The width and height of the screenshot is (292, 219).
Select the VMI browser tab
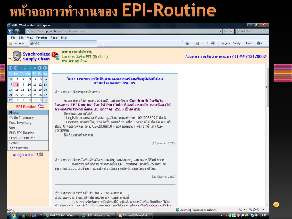[x=63, y=44]
